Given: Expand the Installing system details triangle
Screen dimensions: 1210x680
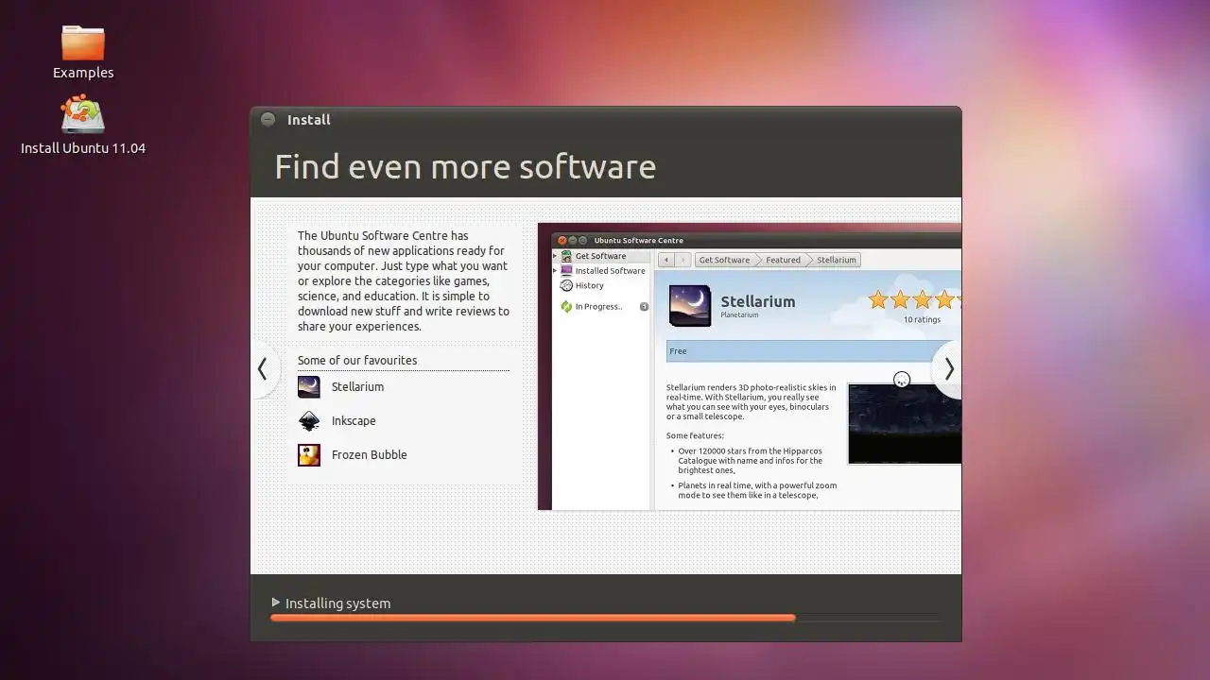Looking at the screenshot, I should coord(276,603).
